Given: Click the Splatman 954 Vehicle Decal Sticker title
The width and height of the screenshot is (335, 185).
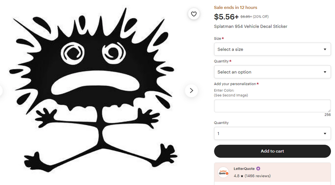Looking at the screenshot, I should [x=251, y=26].
